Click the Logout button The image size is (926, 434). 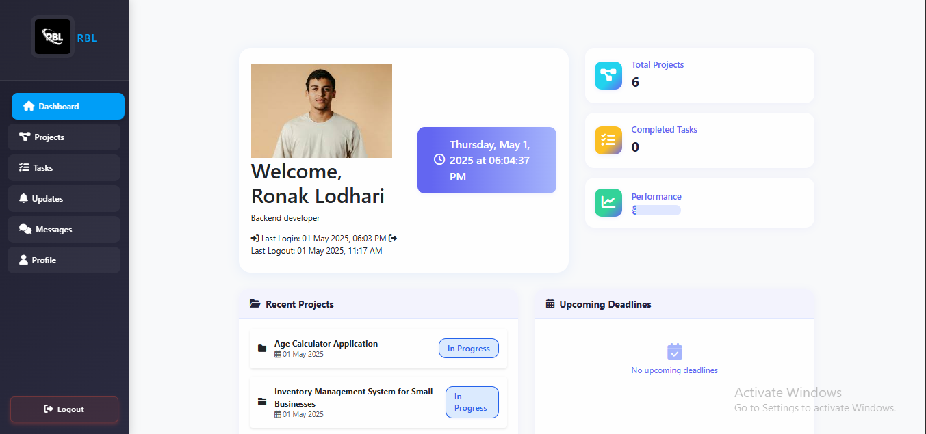tap(64, 409)
